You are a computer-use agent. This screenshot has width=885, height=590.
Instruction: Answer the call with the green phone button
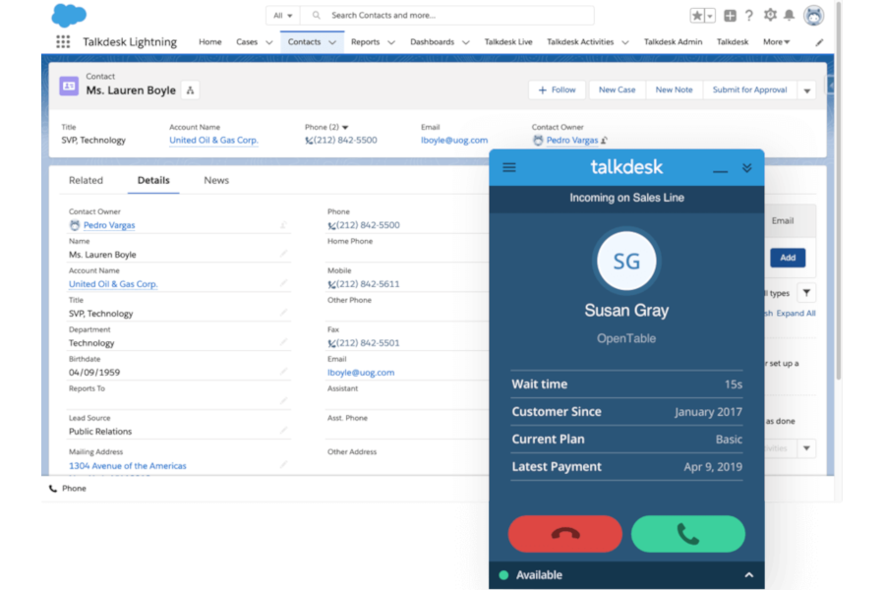(x=687, y=534)
